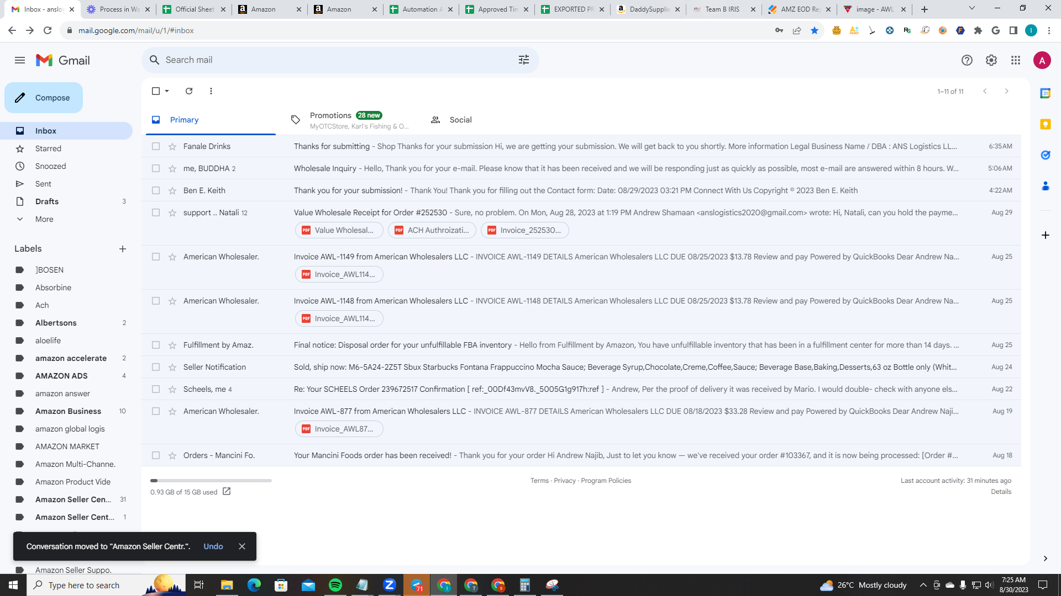Open Spotify from the taskbar
1061x596 pixels.
(x=335, y=585)
